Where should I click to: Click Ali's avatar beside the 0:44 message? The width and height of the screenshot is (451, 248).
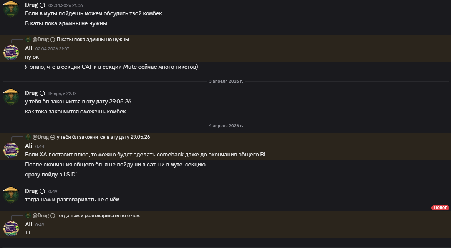tap(11, 150)
